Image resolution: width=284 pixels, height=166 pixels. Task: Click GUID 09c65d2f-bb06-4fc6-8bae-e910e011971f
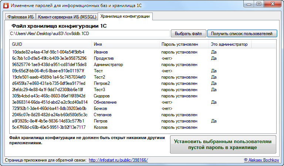[48, 71]
